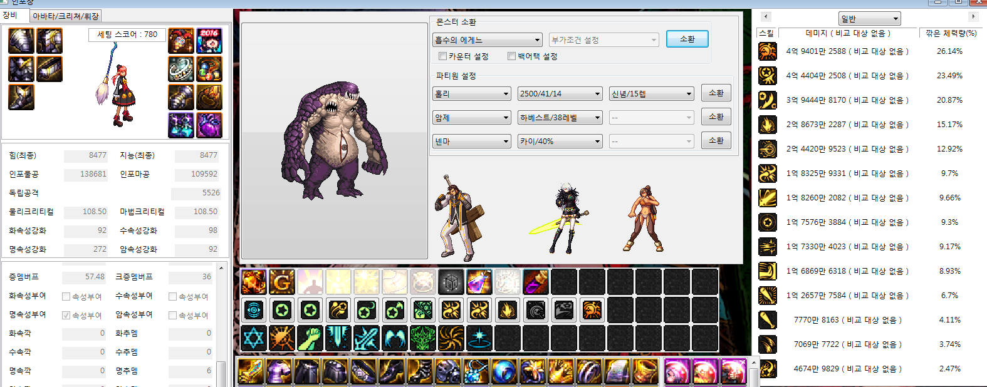
Task: Select the 장비 tab
Action: tap(11, 15)
